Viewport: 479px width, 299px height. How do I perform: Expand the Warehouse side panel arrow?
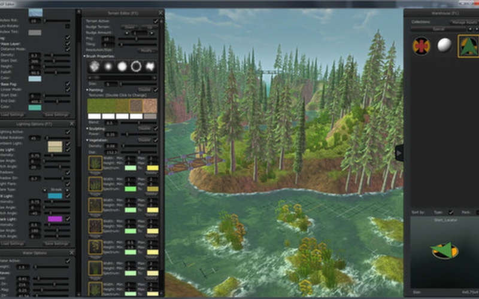399,153
